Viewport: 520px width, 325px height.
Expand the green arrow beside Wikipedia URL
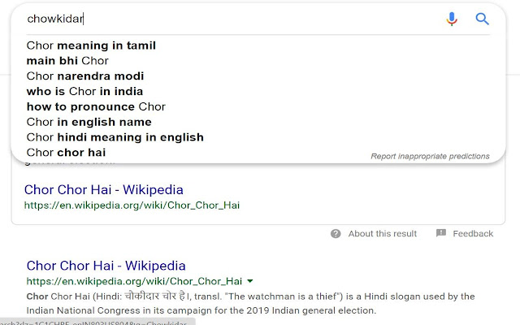[x=250, y=281]
